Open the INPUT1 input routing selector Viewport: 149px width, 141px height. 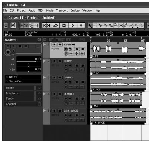(23, 77)
